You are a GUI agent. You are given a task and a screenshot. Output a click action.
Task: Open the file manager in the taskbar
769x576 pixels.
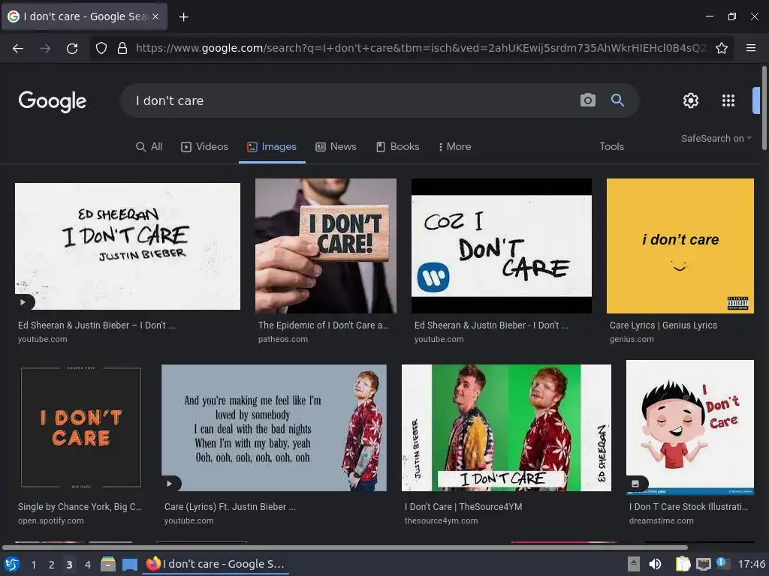[108, 564]
